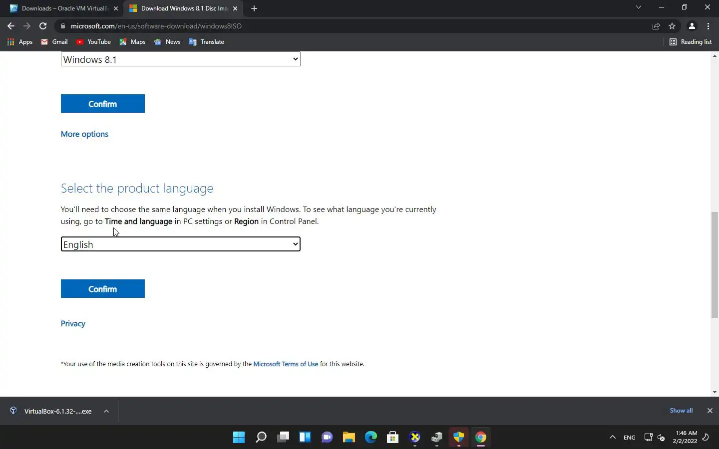
Task: Bookmark this page with the star
Action: [672, 26]
